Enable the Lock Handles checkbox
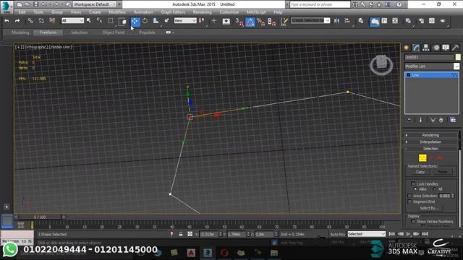Screen dimensions: 463x260 pos(413,183)
